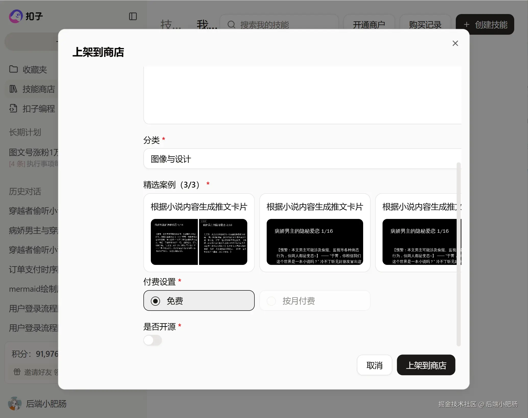Click the 扣子编程 code file icon
The width and height of the screenshot is (528, 418).
13,108
